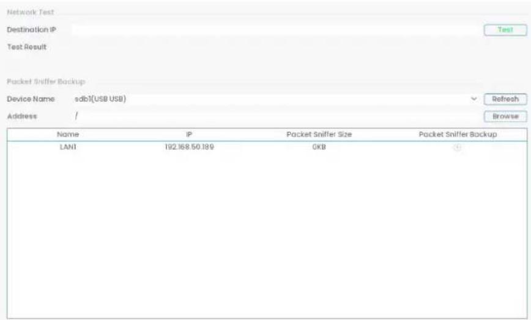Click the Packet Sniffer Backup column header

click(458, 135)
